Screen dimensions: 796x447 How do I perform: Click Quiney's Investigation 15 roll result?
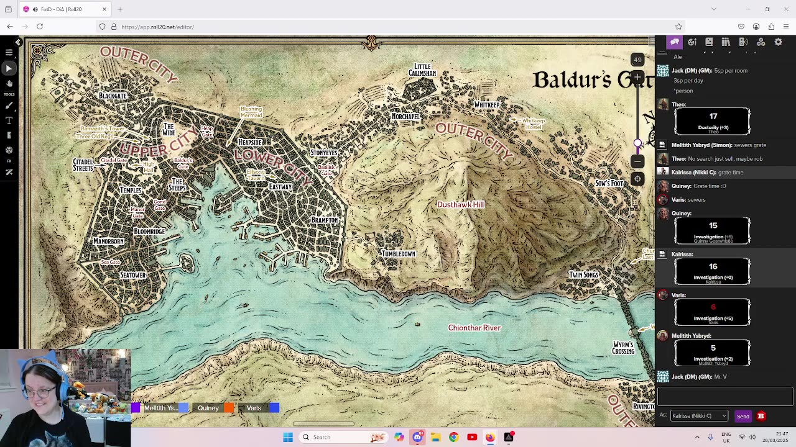(713, 230)
